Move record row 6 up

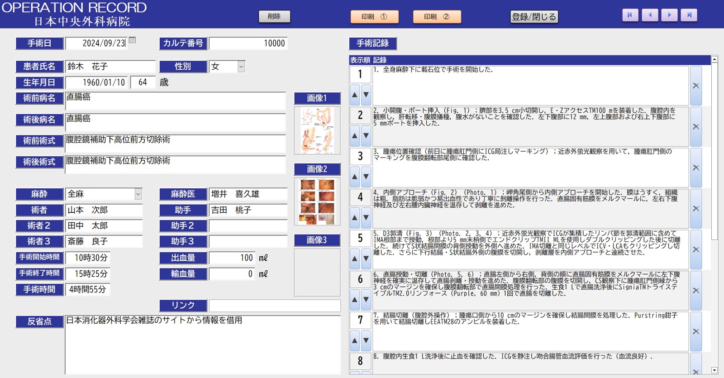(355, 300)
